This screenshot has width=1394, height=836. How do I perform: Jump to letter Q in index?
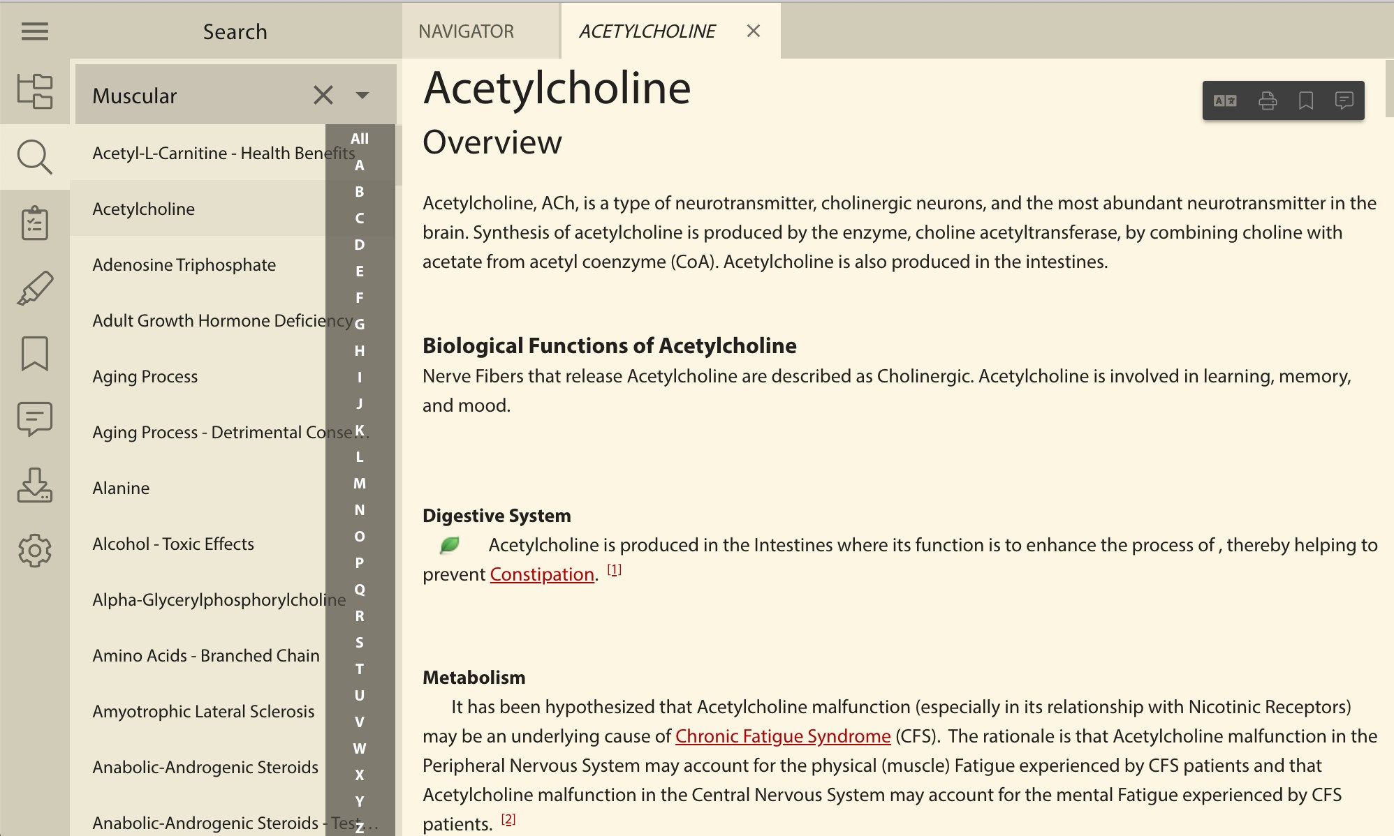point(360,590)
